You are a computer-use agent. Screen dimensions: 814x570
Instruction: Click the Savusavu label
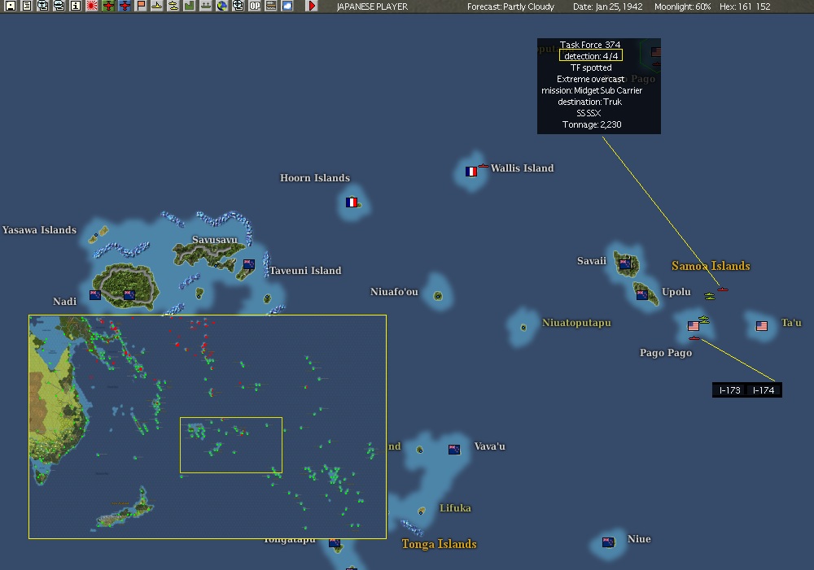214,239
